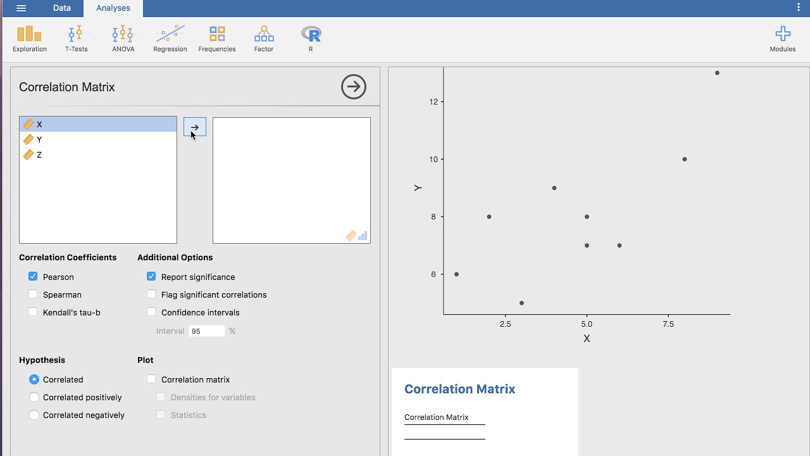Screen dimensions: 810x456
Task: Move variable using the arrow button
Action: click(x=195, y=127)
